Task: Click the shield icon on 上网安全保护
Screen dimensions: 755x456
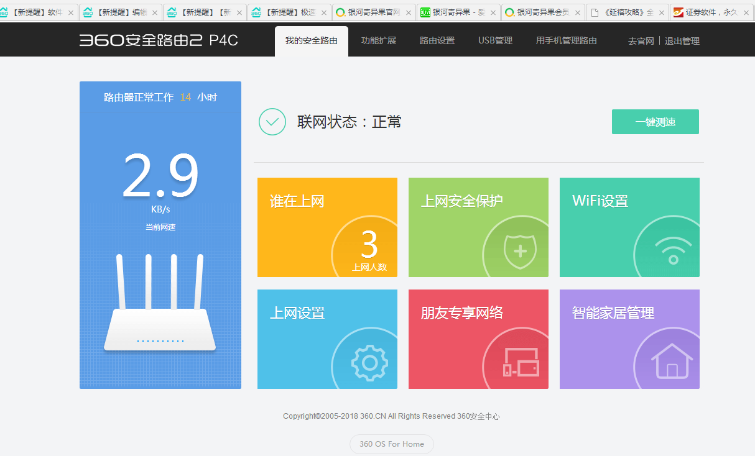Action: click(521, 251)
